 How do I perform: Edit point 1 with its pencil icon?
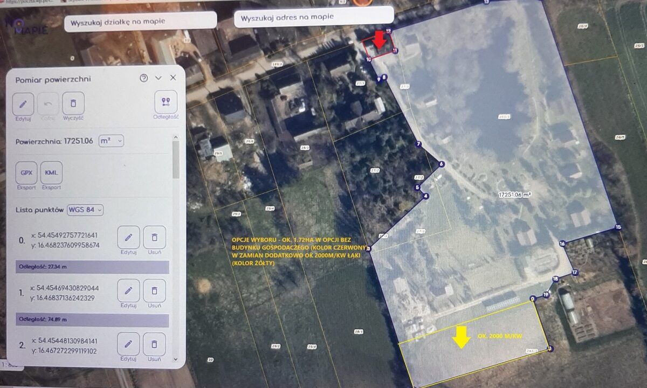coord(128,291)
